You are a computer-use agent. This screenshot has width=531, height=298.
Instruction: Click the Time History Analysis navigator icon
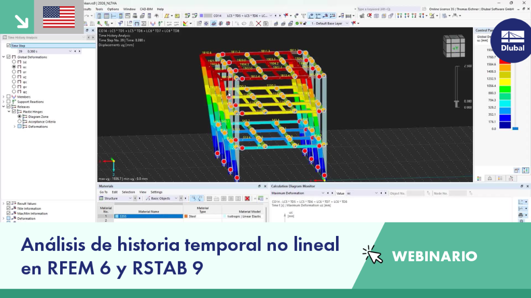click(x=5, y=37)
